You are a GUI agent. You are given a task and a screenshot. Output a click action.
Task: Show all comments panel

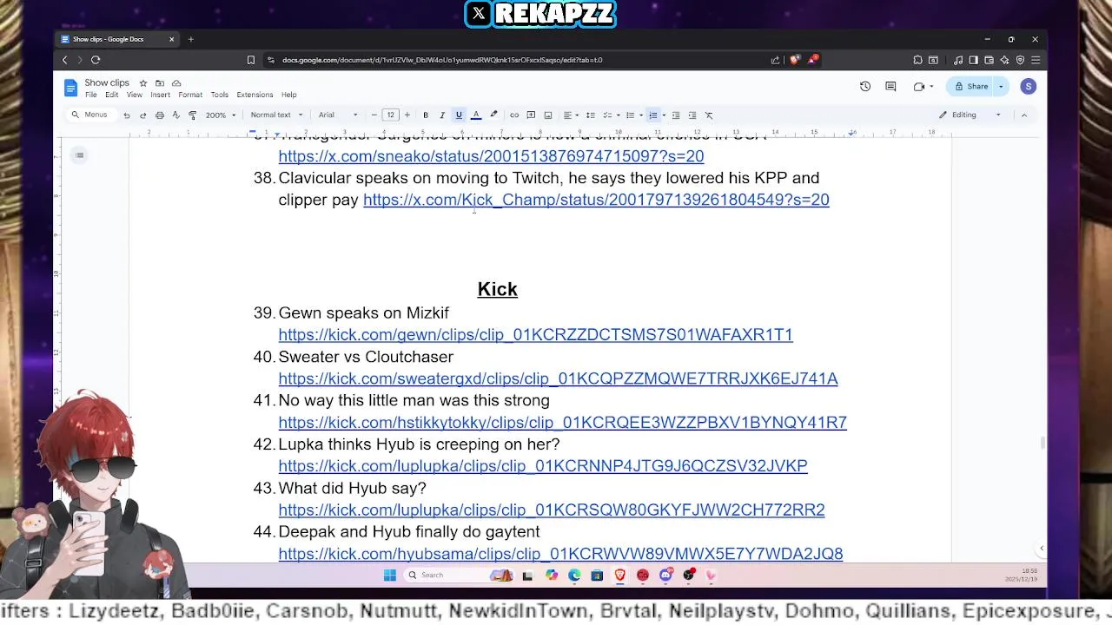tap(890, 86)
